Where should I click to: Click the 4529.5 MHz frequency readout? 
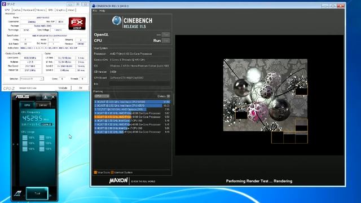click(x=33, y=118)
